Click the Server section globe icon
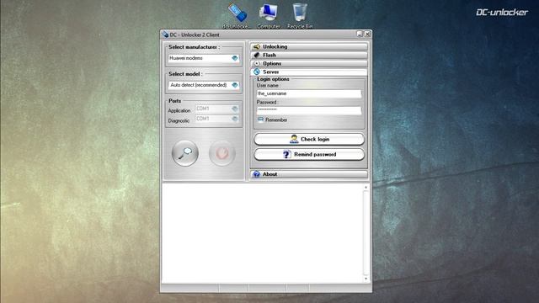 click(x=256, y=72)
